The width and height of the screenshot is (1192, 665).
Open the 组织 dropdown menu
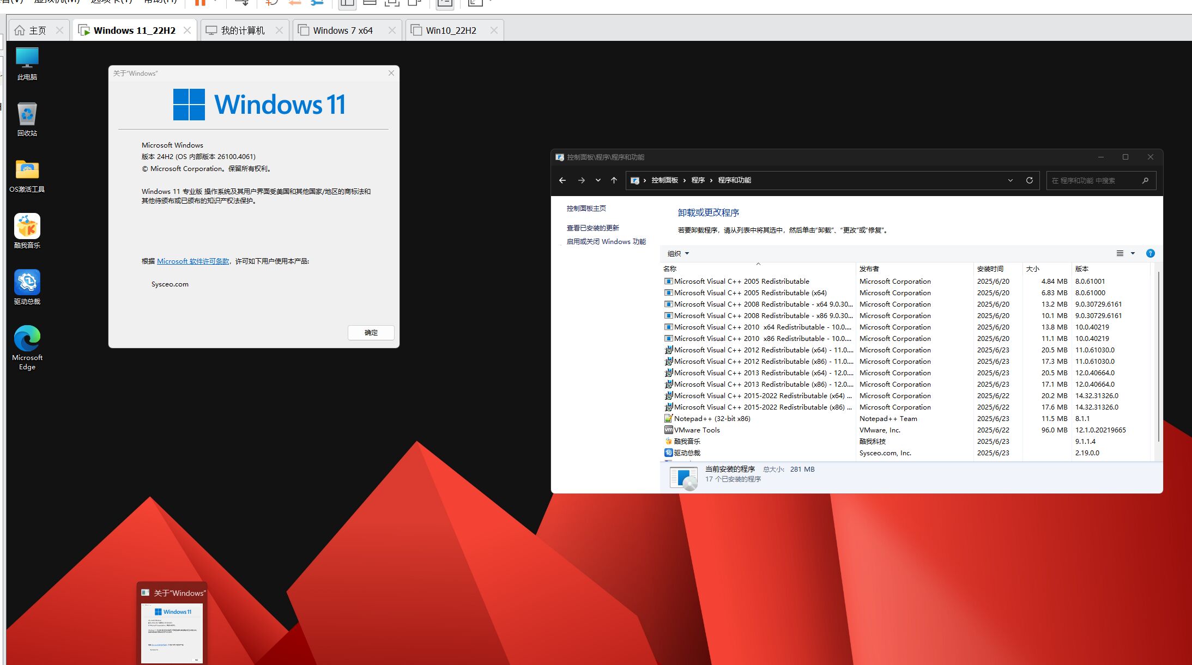(678, 253)
